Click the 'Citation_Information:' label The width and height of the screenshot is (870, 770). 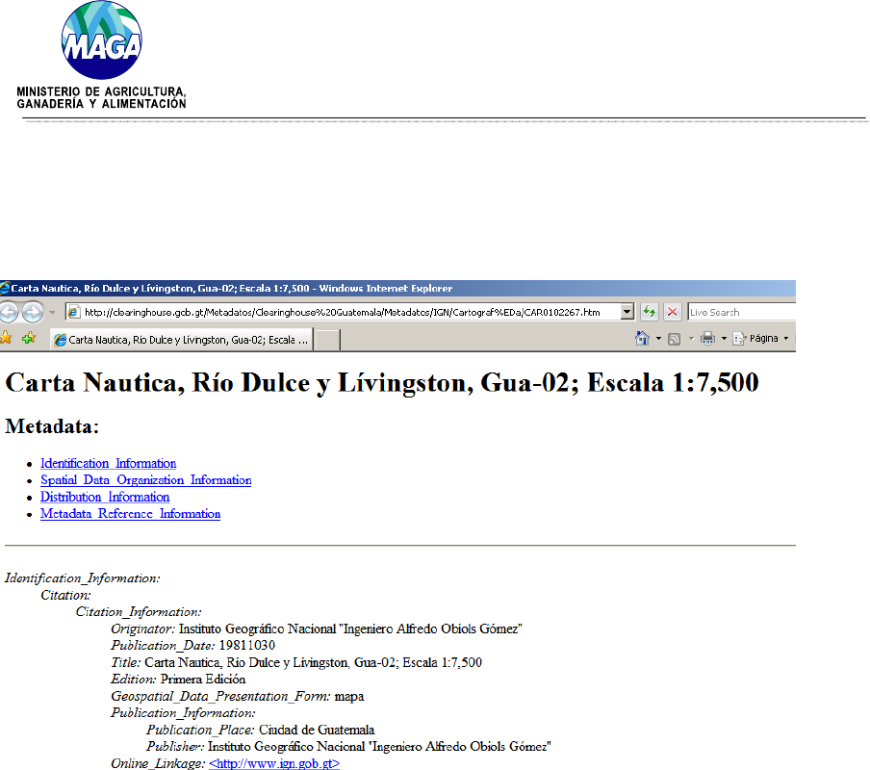click(139, 612)
